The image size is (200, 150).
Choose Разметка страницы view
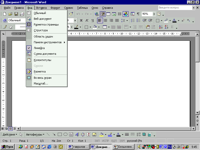tap(47, 24)
